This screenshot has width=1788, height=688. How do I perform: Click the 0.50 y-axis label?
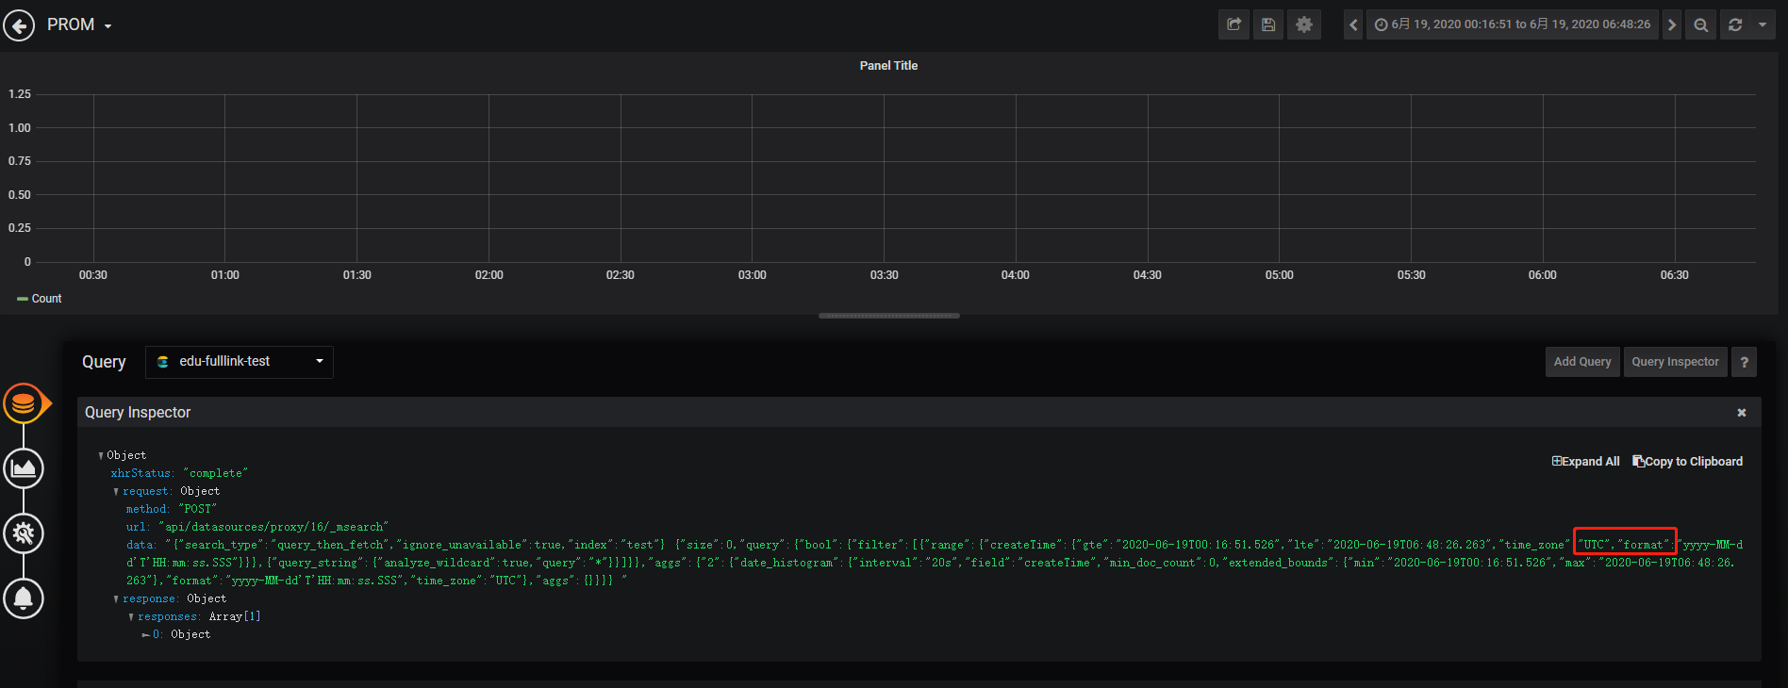(x=20, y=195)
